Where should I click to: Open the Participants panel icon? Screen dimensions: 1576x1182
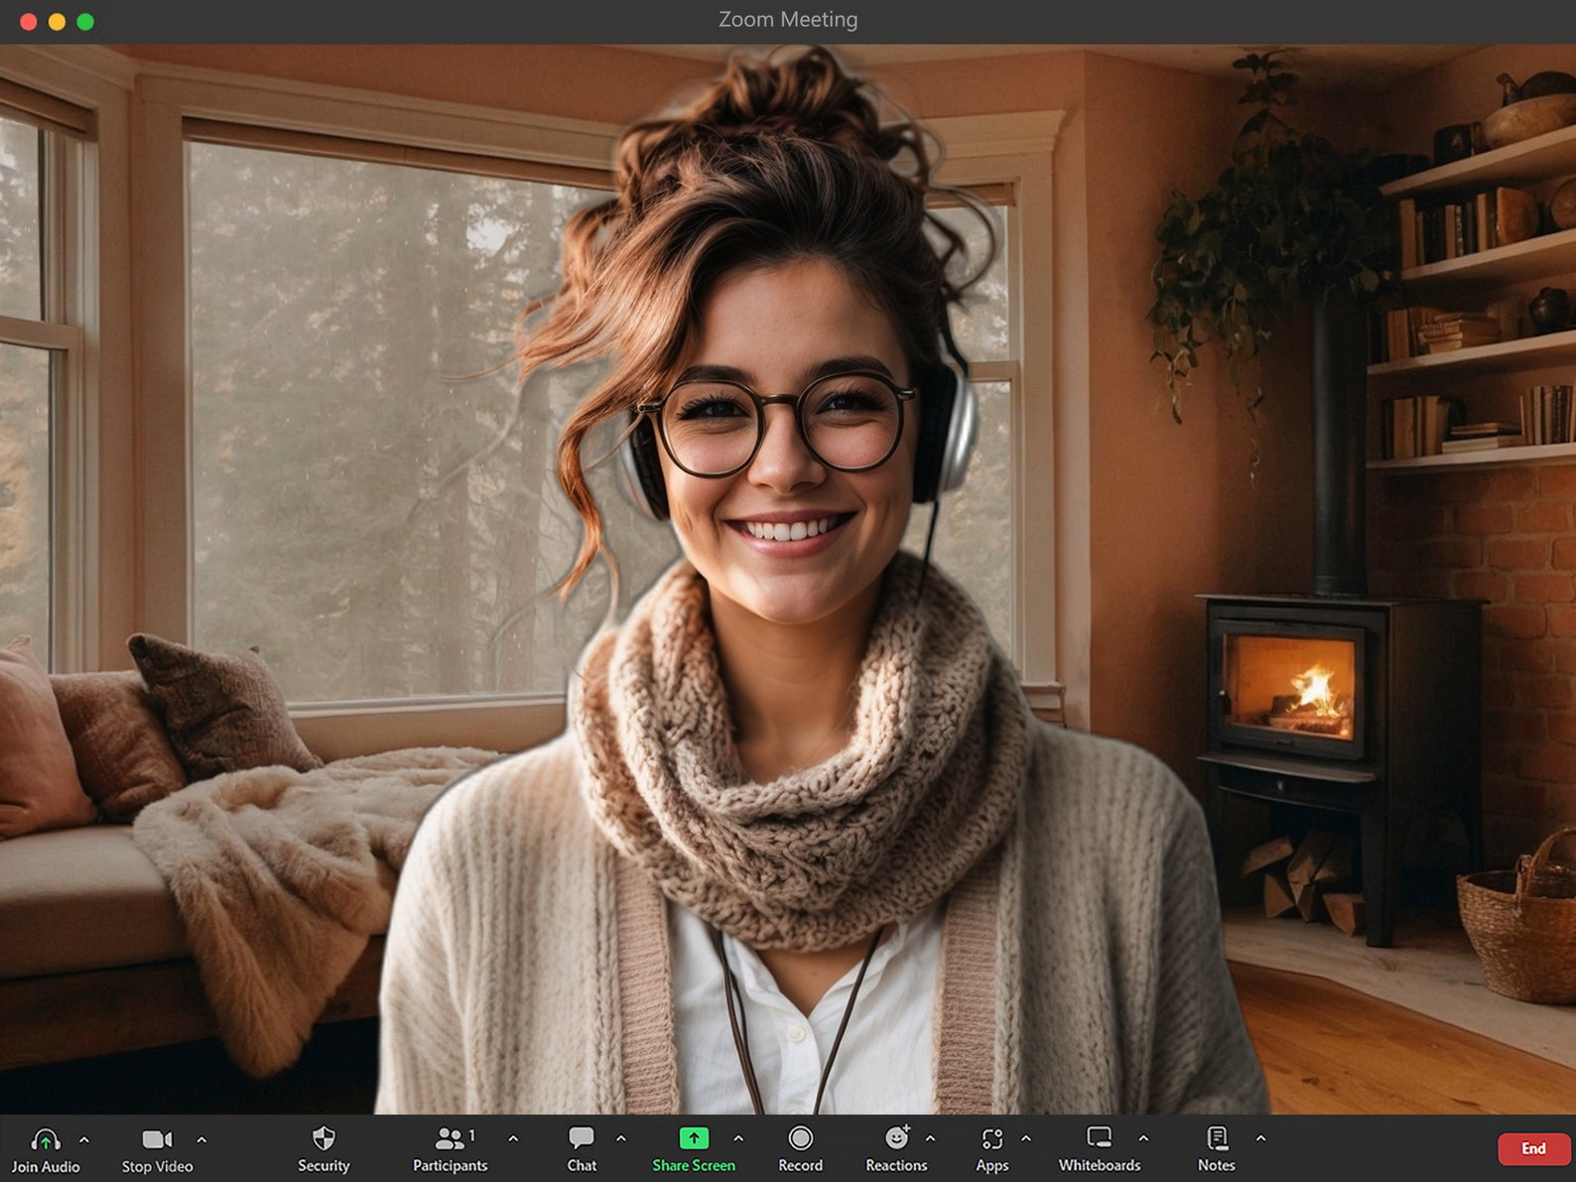(x=451, y=1138)
